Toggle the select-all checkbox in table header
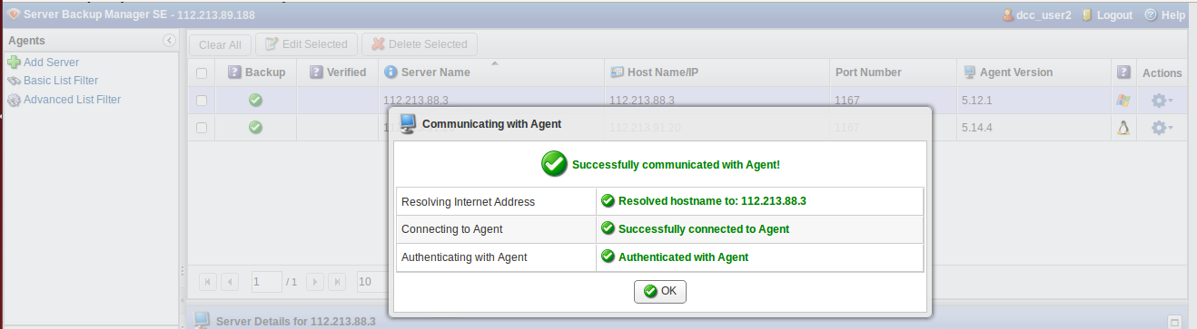1197x329 pixels. tap(202, 73)
